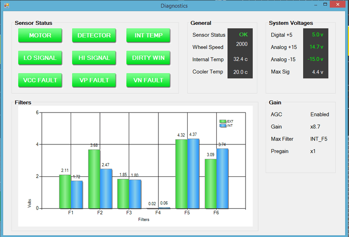Click the Wheel Speed 2000 value
Screen dimensions: 349x237
coord(242,44)
